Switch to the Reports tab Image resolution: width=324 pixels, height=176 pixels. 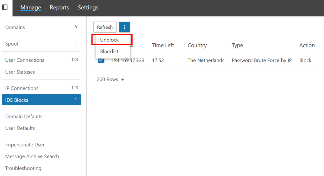point(59,8)
